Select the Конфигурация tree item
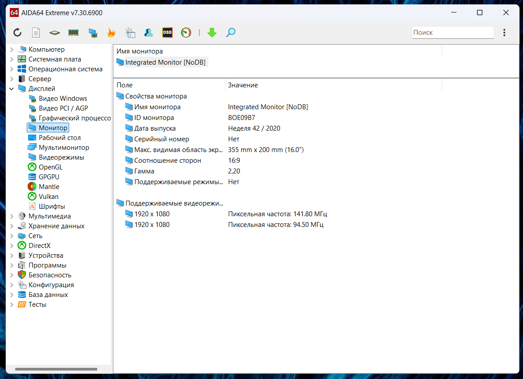The image size is (523, 379). tap(51, 285)
